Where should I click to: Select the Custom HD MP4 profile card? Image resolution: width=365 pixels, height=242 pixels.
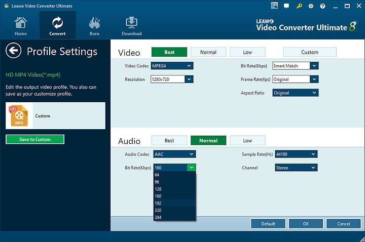pyautogui.click(x=55, y=115)
